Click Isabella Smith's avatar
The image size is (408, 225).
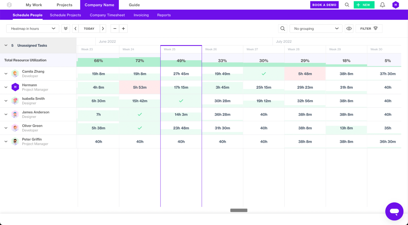tap(15, 101)
